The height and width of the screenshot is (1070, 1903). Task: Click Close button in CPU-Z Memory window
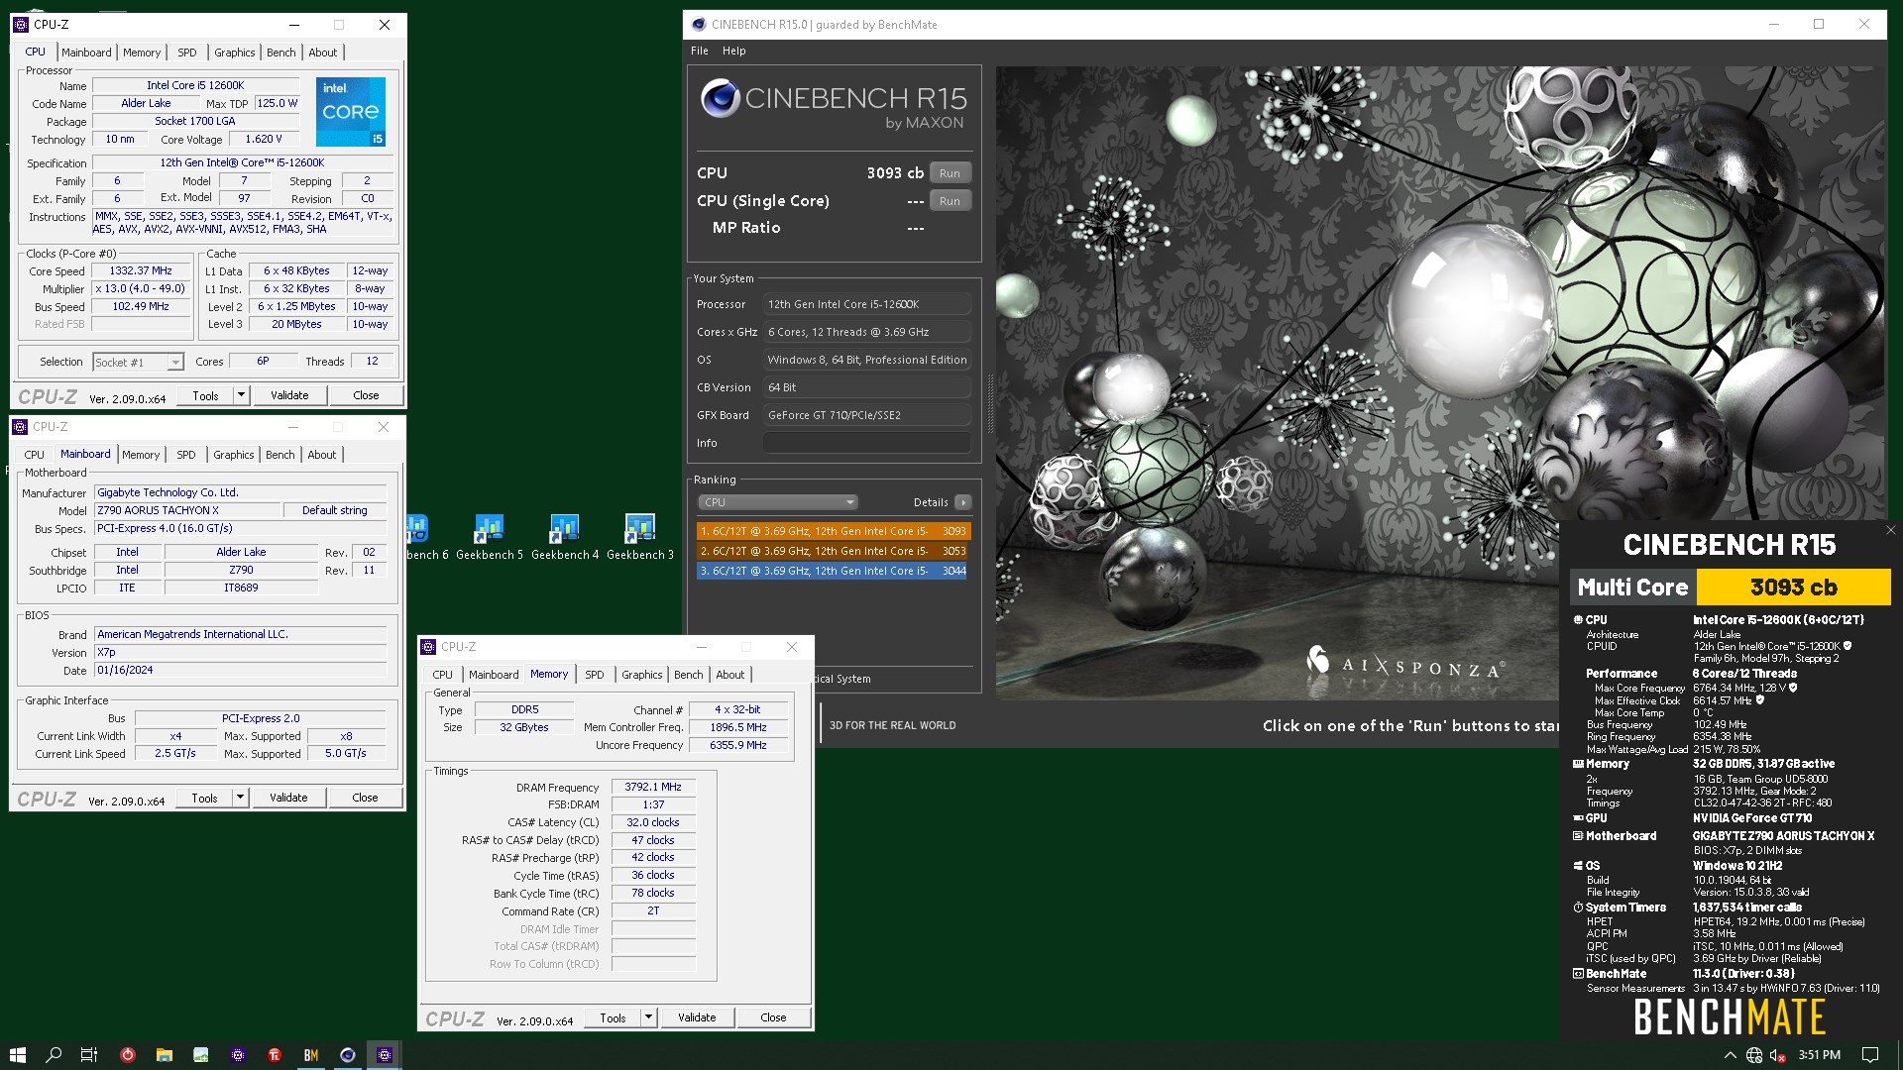773,1017
